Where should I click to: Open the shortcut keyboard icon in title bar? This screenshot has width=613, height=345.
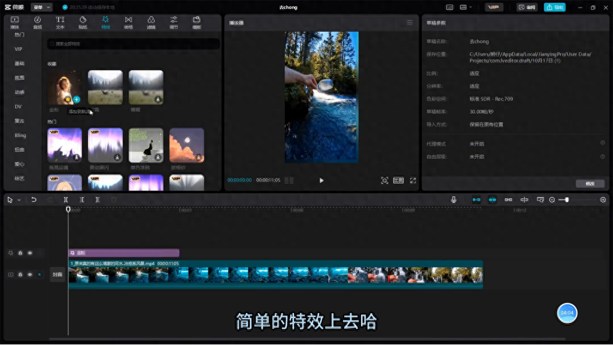[450, 7]
